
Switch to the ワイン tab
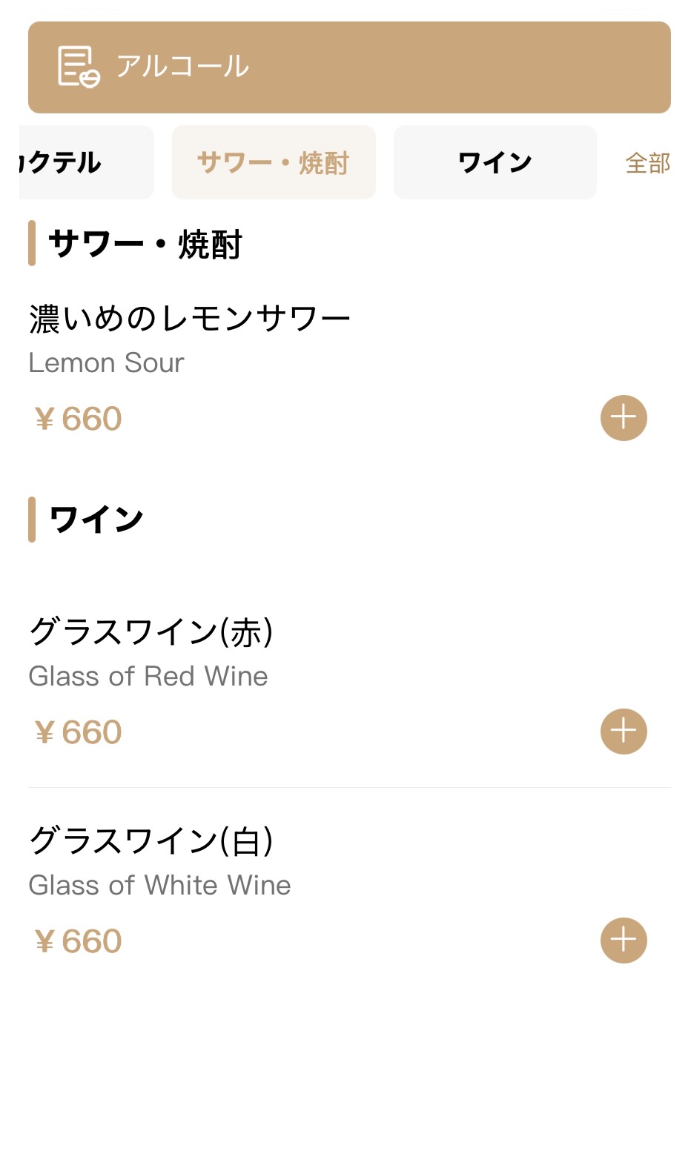[x=495, y=162]
